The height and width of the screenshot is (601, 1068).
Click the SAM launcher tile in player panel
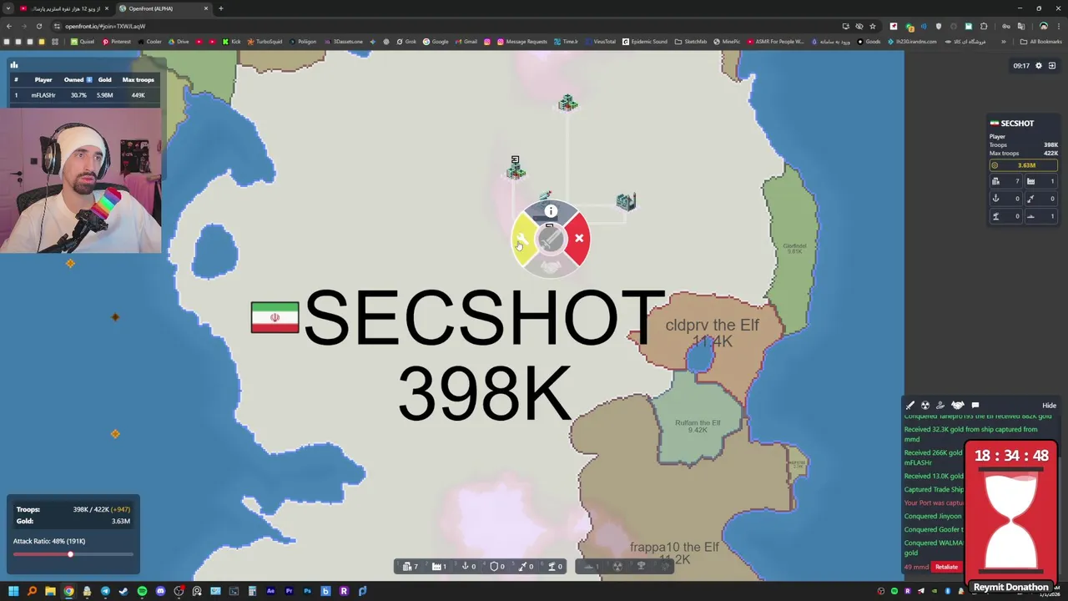[1005, 216]
